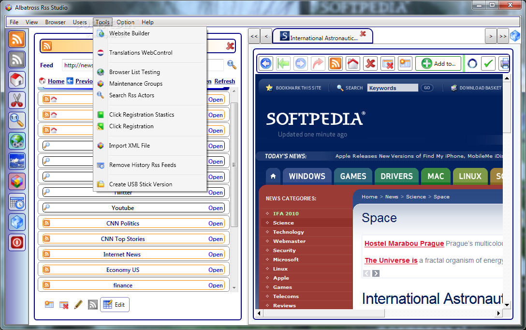The image size is (526, 330).
Task: Choose Maintenance Groups menu entry
Action: pyautogui.click(x=150, y=84)
